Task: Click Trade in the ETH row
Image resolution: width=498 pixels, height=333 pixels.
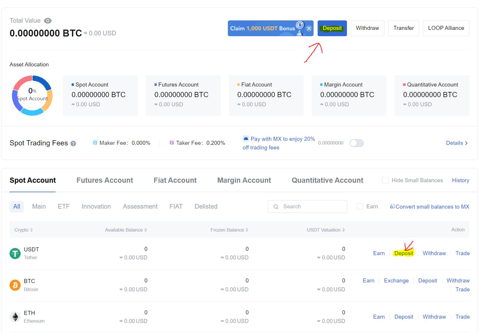Action: [x=462, y=317]
